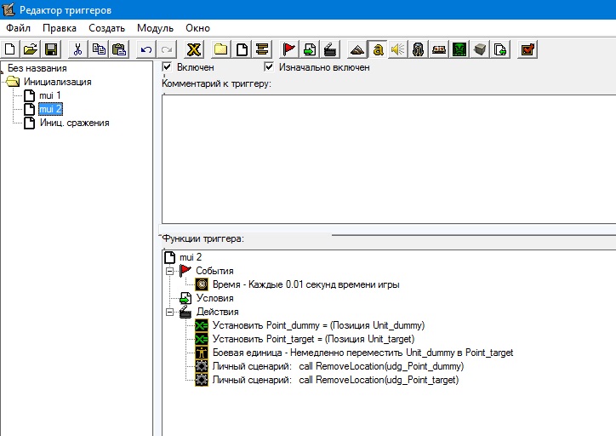This screenshot has height=436, width=616.
Task: Open the Variables editor via the yellow X icon
Action: pos(194,49)
